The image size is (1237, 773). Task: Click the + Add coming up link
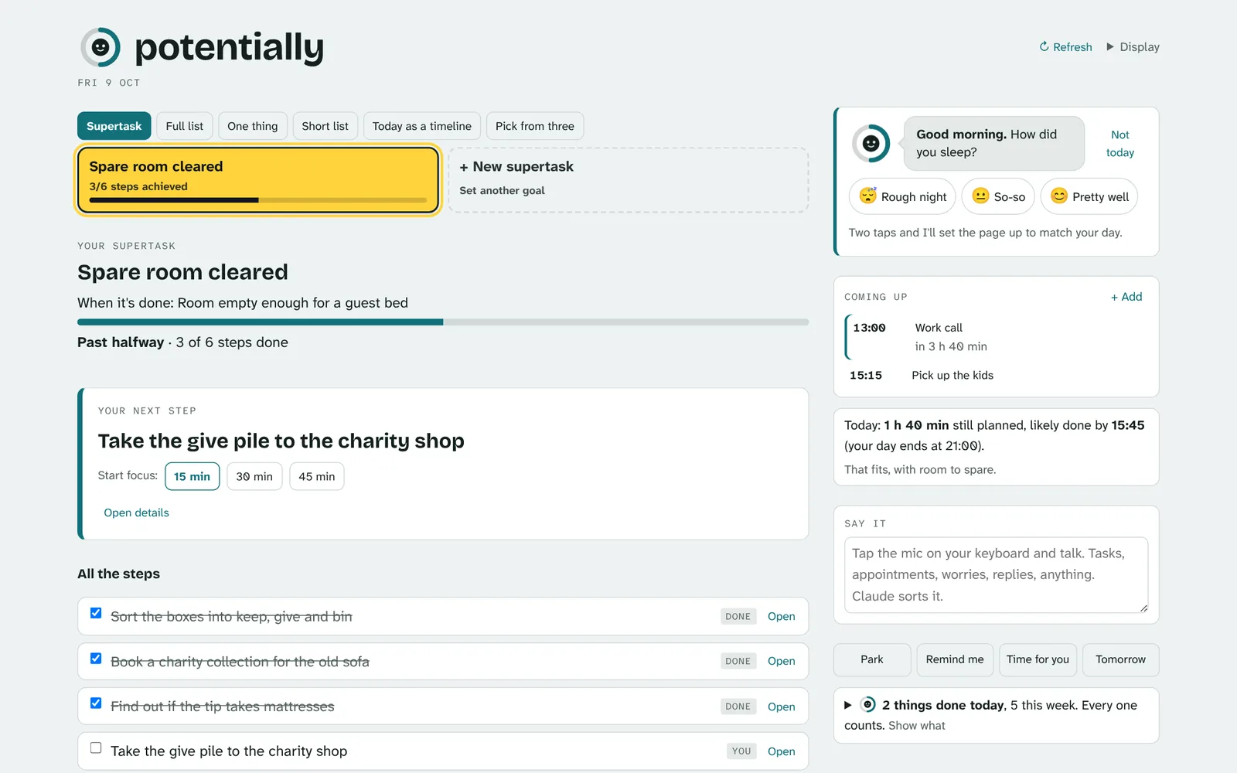pyautogui.click(x=1126, y=297)
